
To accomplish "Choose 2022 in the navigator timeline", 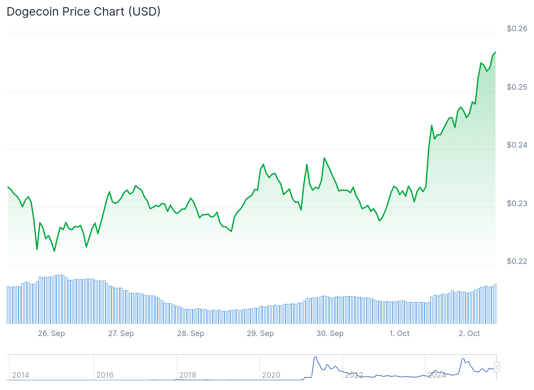I will point(354,375).
